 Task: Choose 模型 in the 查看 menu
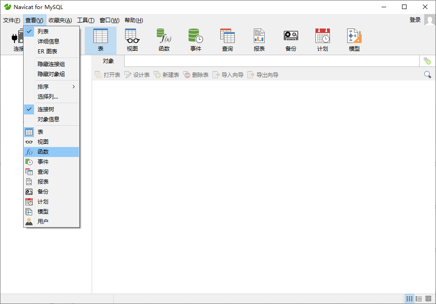click(x=52, y=212)
